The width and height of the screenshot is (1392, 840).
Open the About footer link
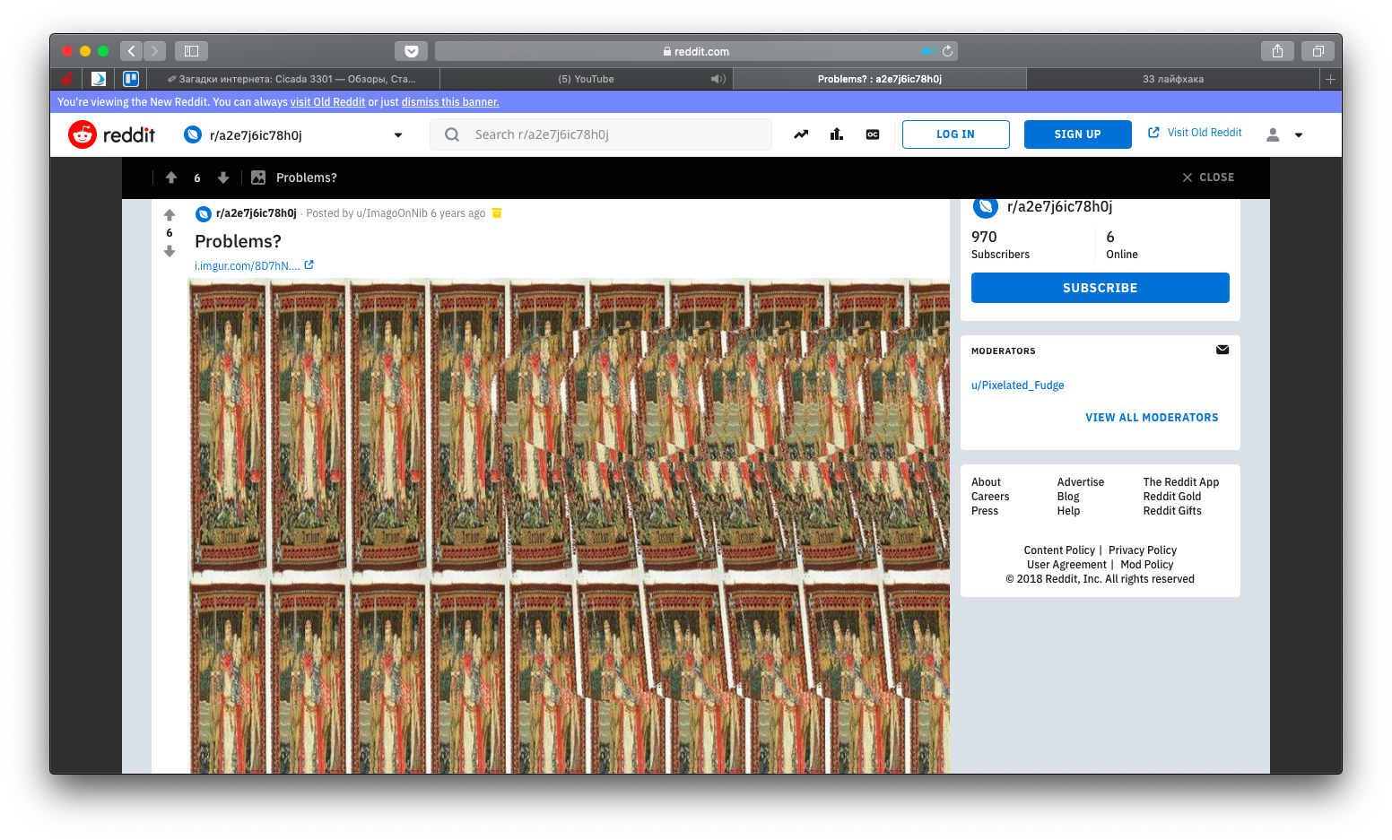point(986,482)
